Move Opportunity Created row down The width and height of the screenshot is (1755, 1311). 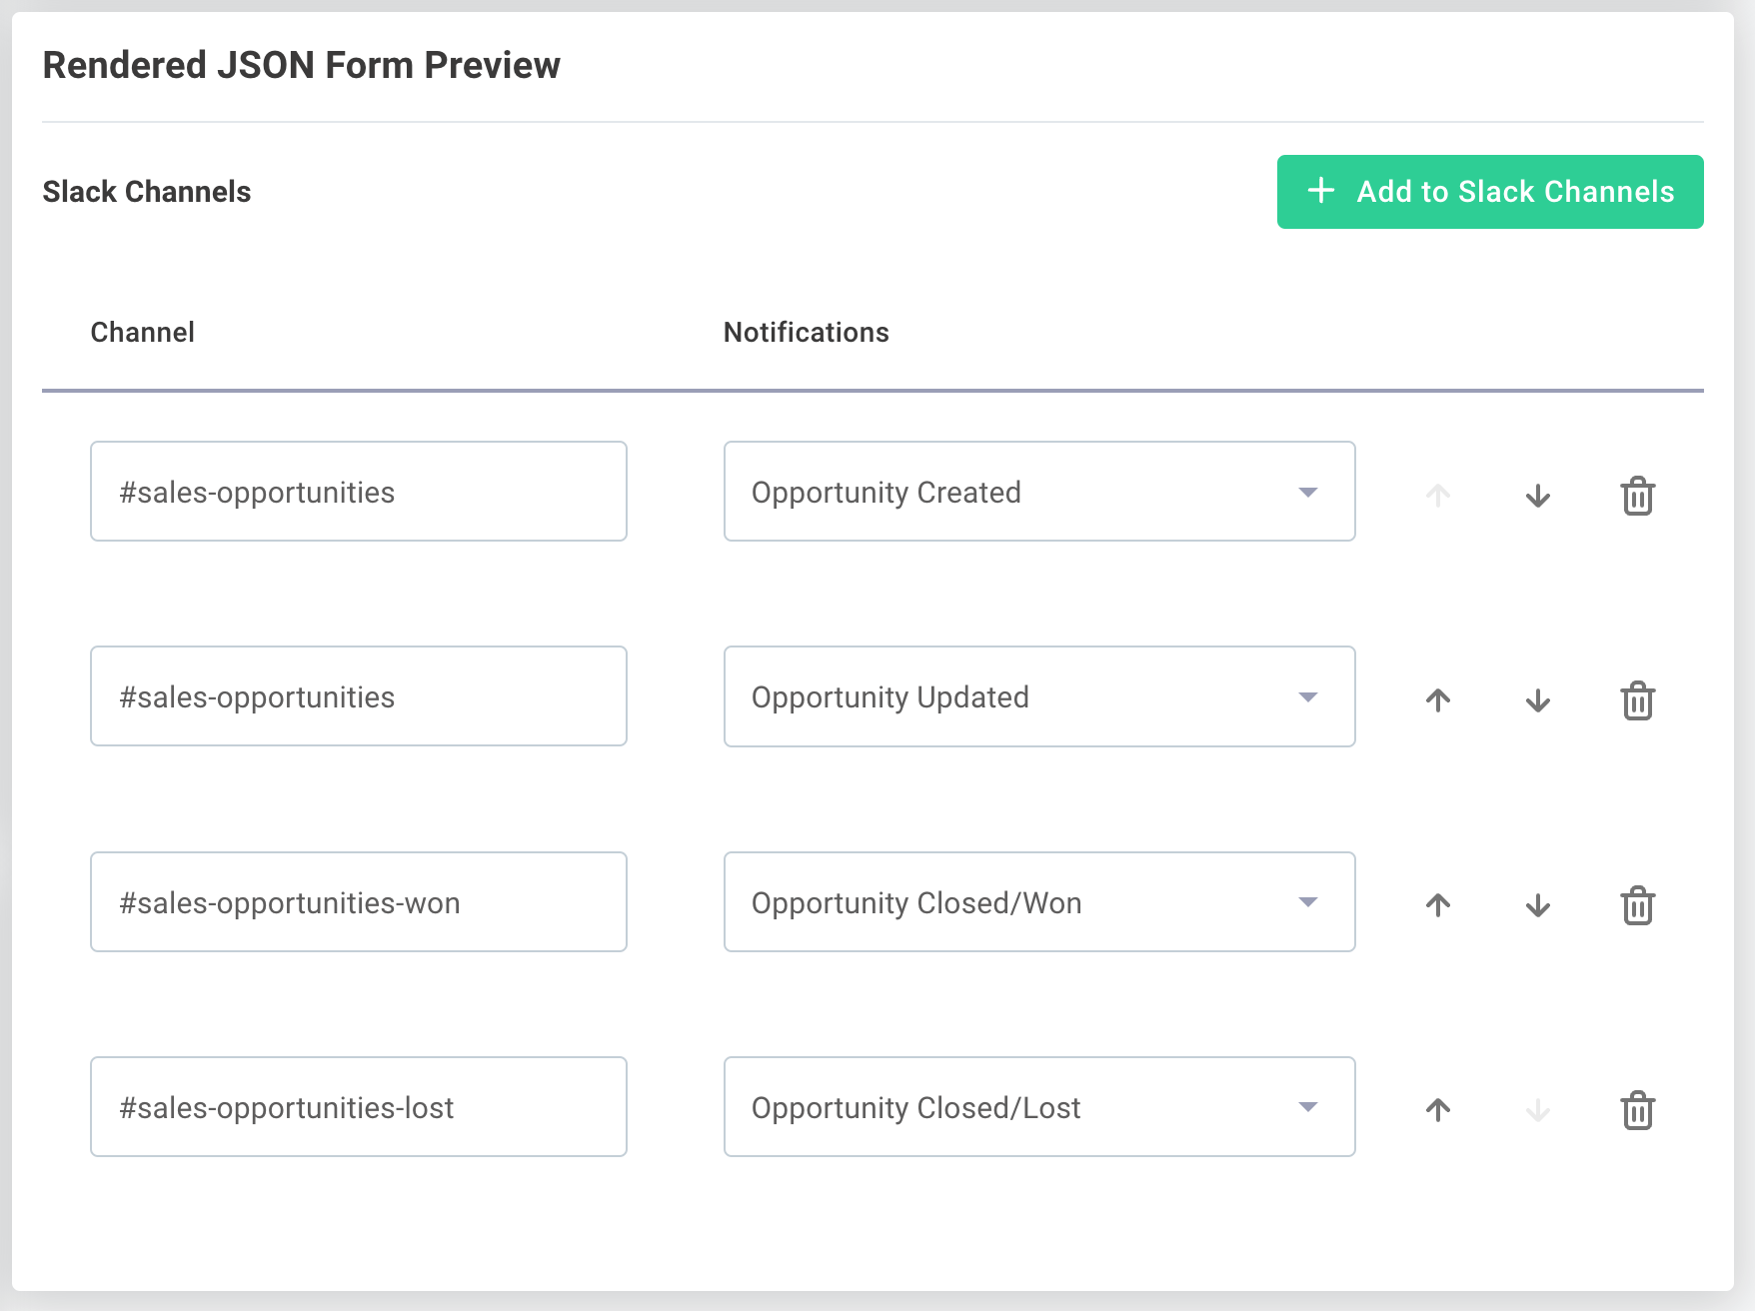[x=1537, y=496]
